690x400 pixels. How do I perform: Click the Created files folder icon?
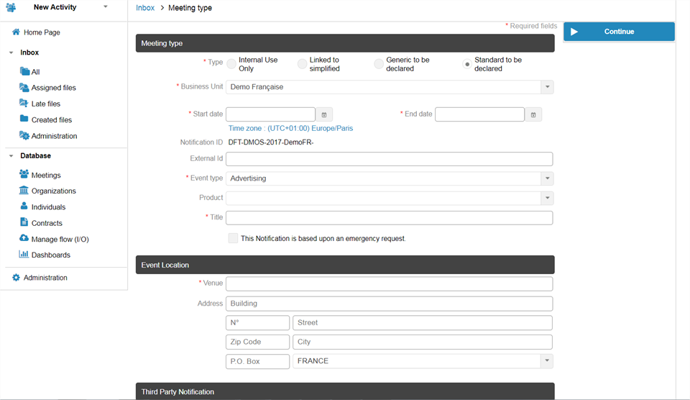[x=24, y=119]
